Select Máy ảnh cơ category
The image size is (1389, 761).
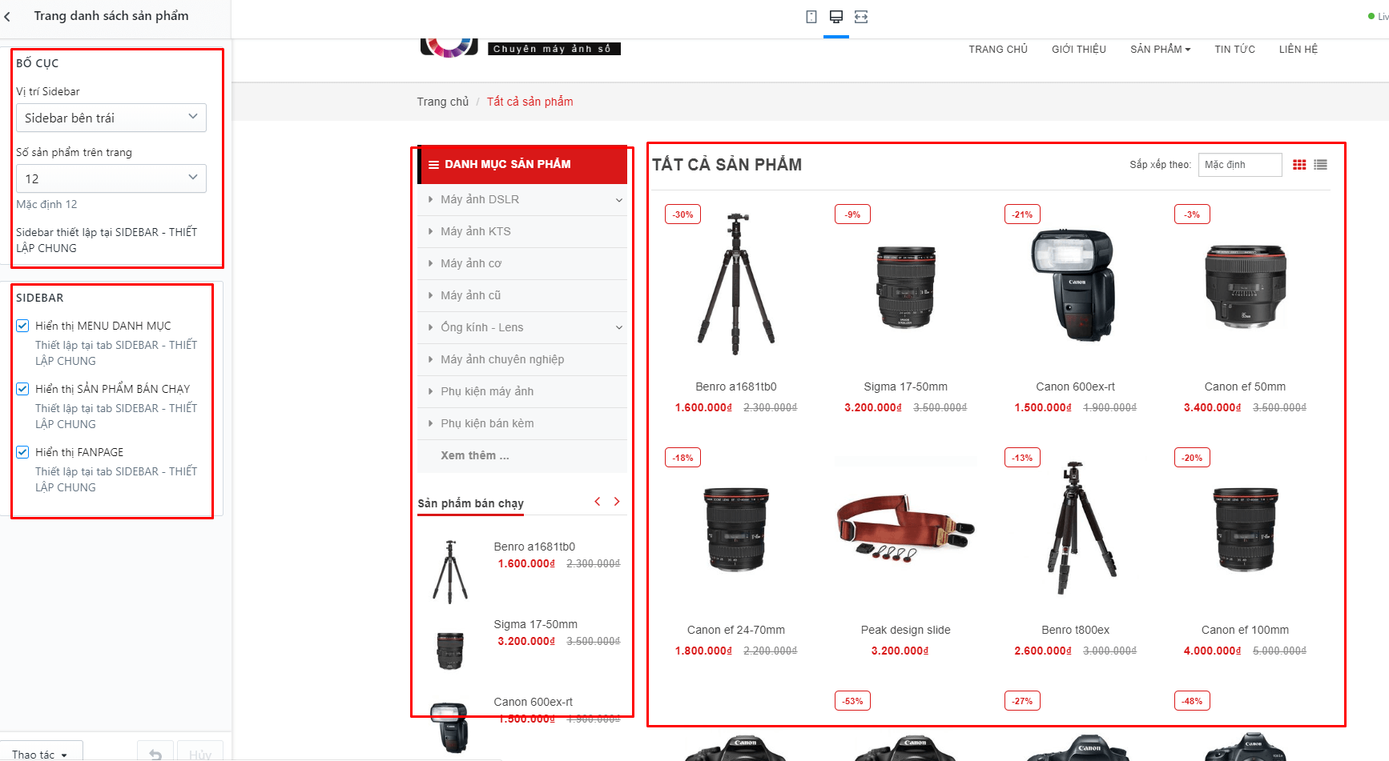(x=471, y=263)
